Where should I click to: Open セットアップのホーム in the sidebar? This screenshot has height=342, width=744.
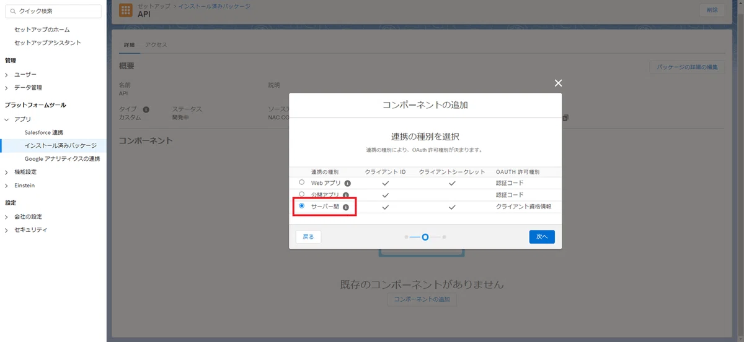click(42, 30)
